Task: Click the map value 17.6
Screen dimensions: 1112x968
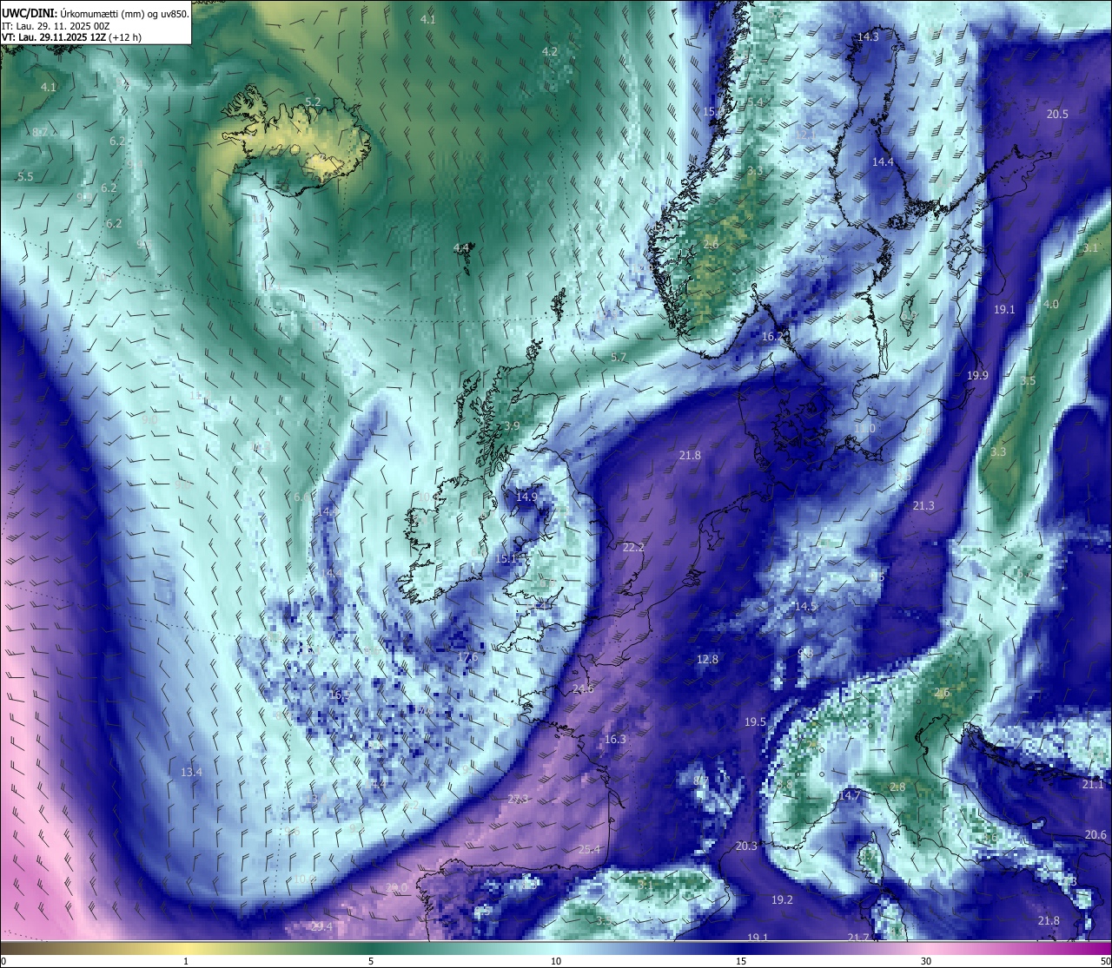Action: click(x=467, y=657)
